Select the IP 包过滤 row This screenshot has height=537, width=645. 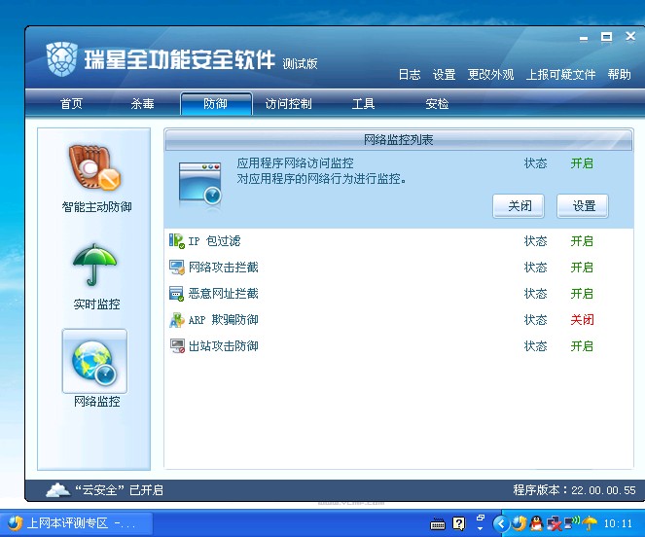click(x=399, y=240)
